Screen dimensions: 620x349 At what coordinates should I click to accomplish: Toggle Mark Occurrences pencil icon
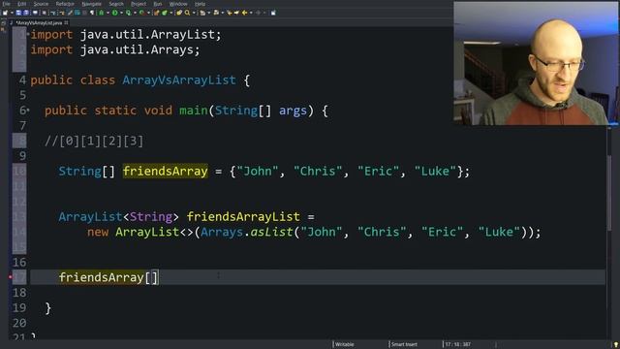(70, 13)
